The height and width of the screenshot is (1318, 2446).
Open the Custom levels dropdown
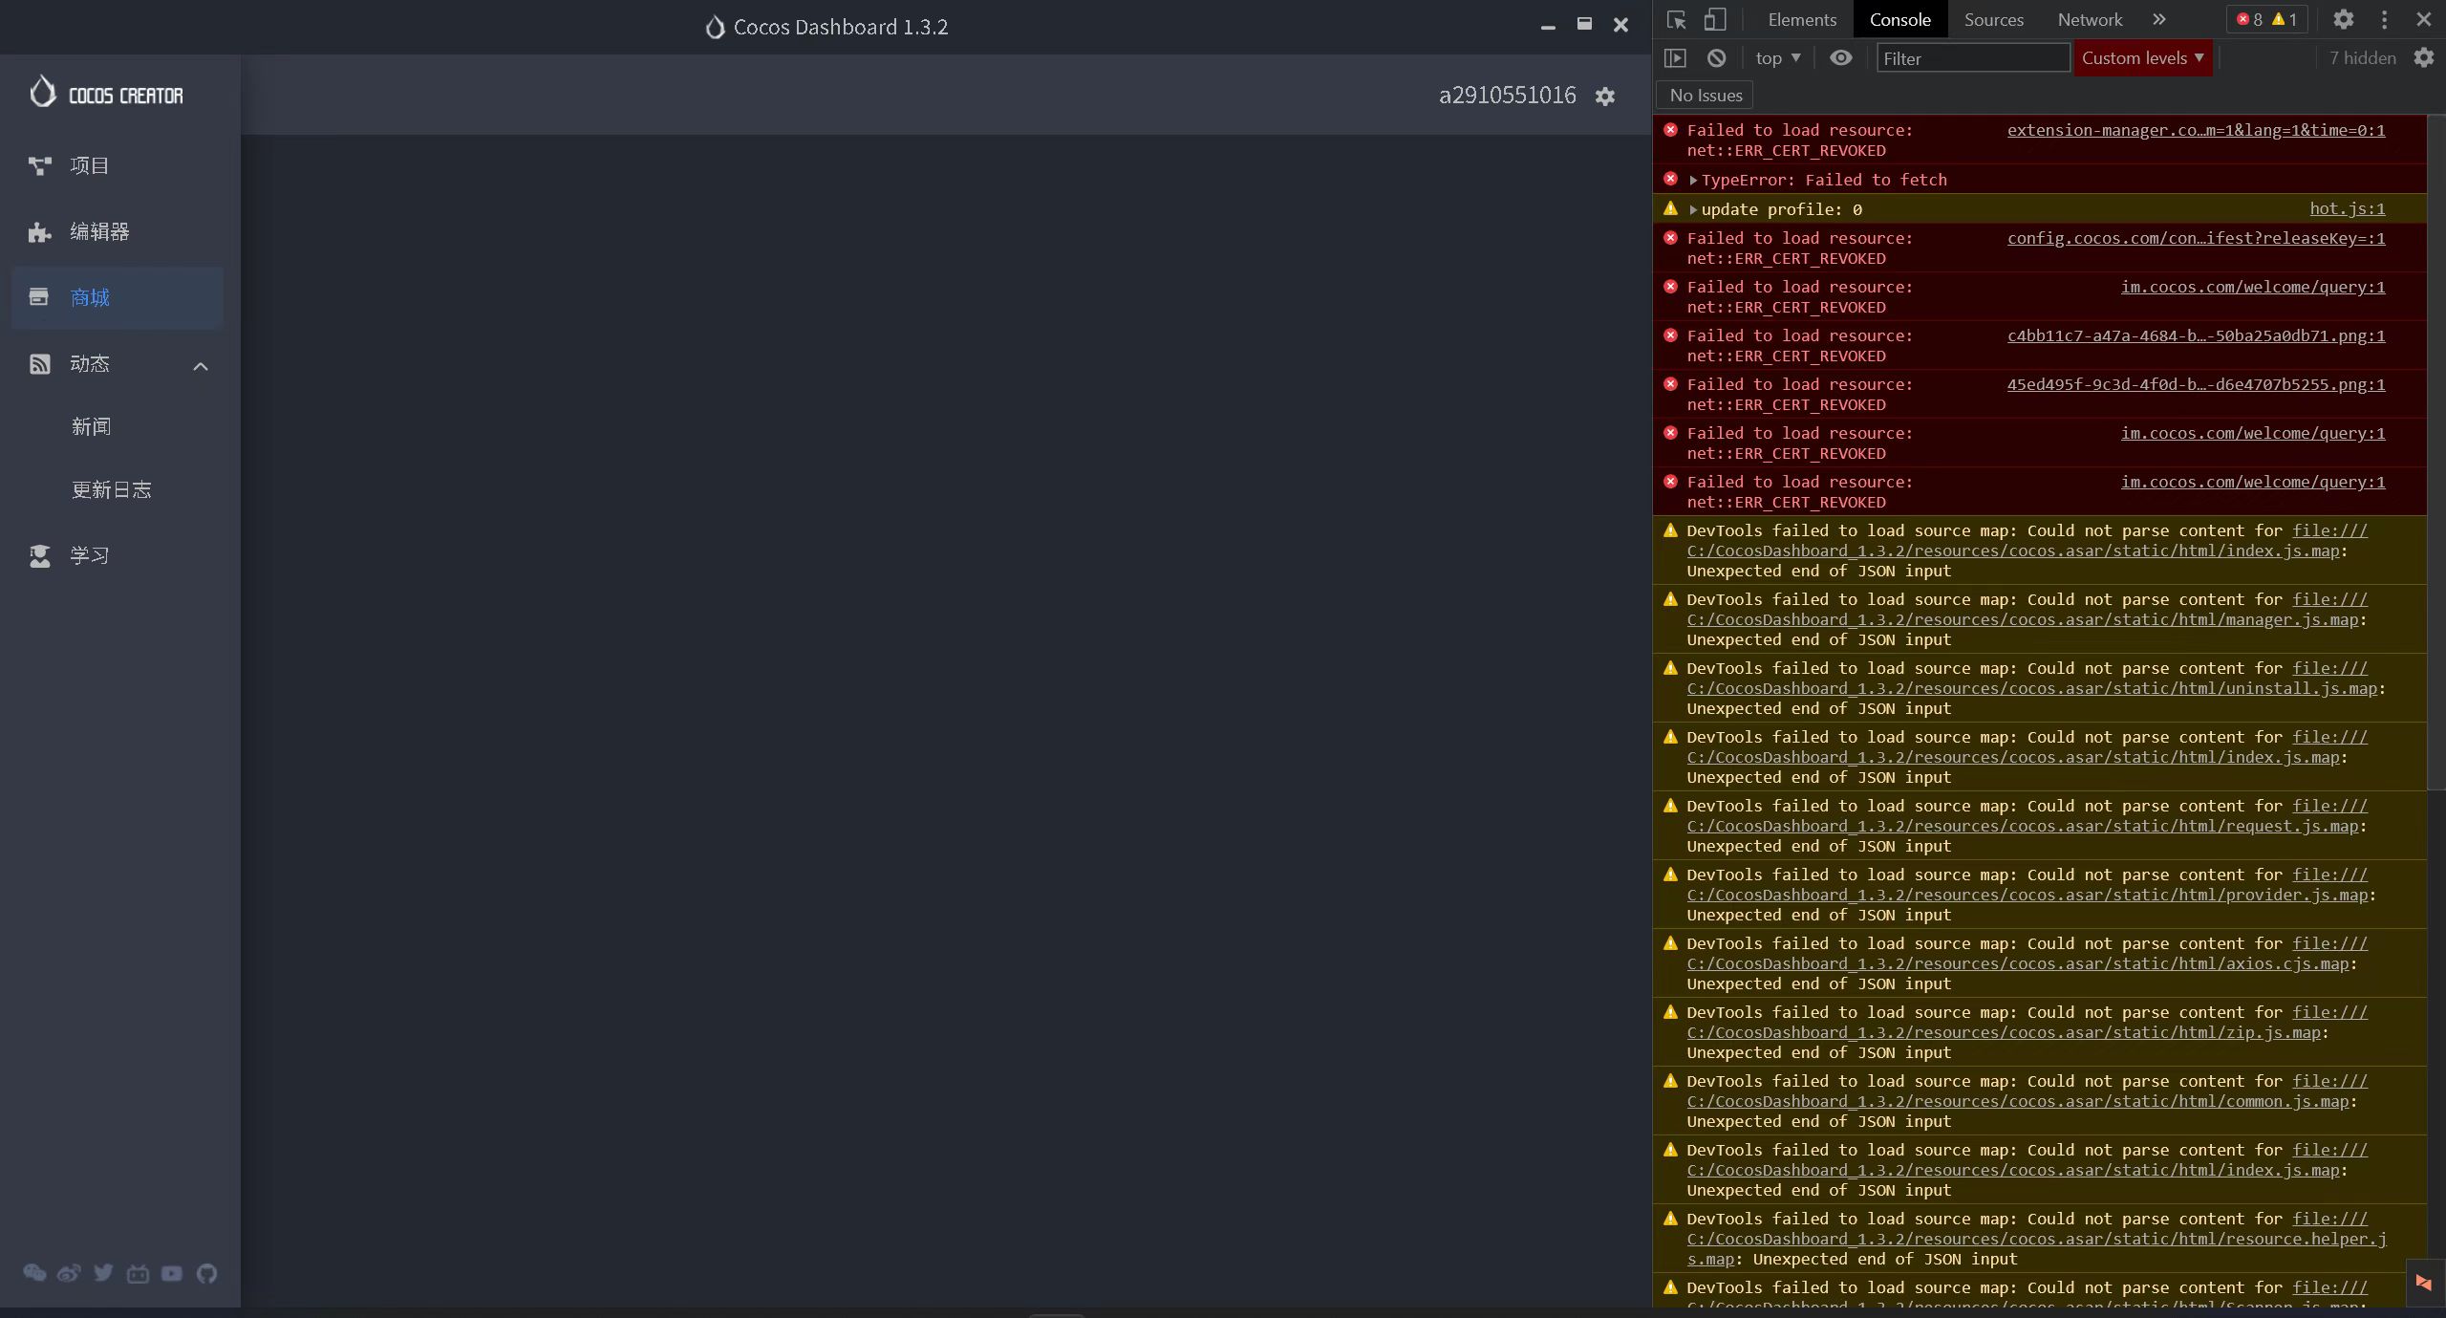2142,58
